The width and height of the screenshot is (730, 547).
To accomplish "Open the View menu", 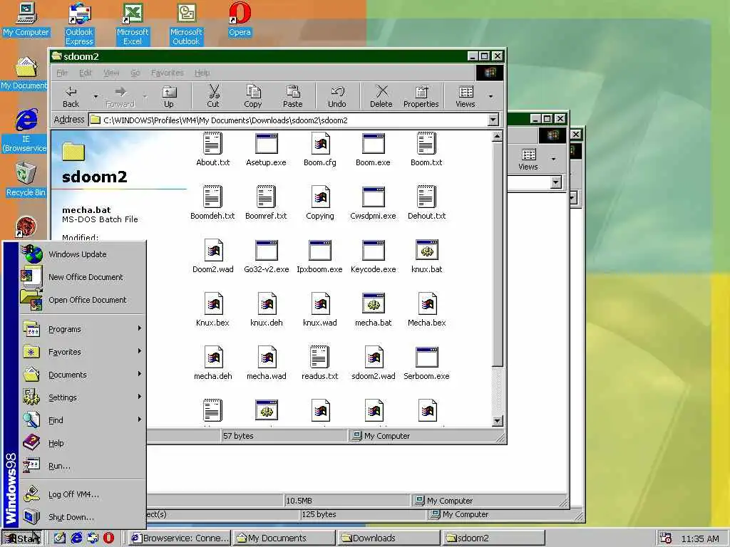I will click(x=111, y=73).
